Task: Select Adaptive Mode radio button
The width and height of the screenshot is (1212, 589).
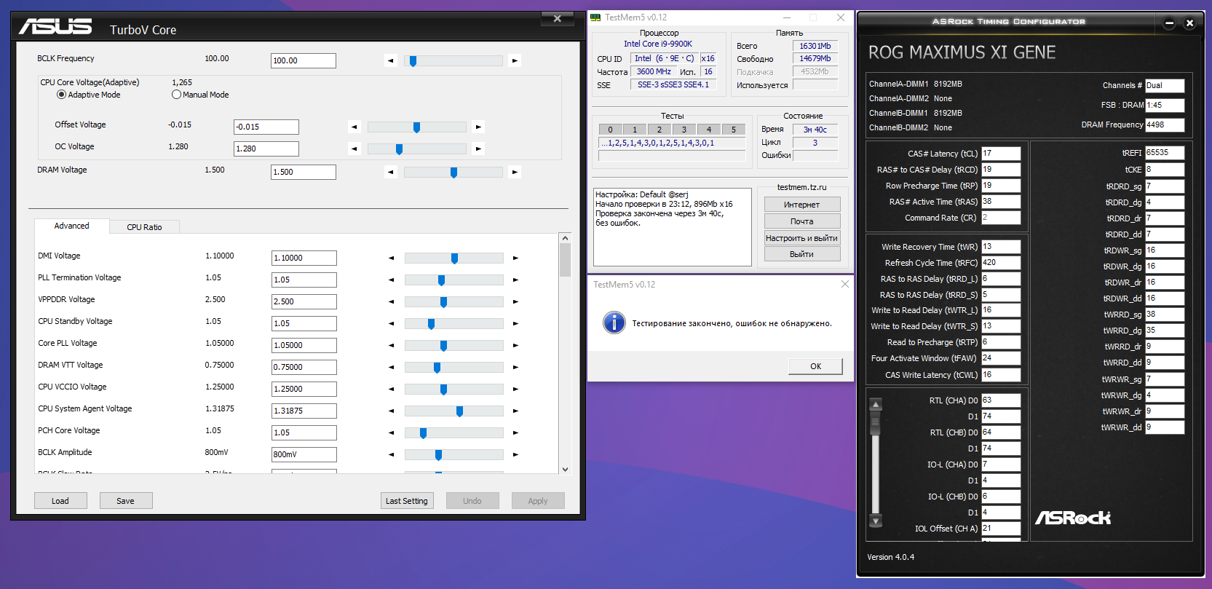Action: point(62,95)
